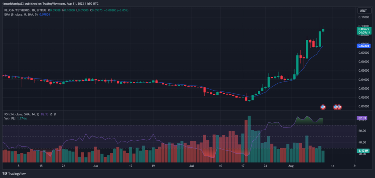Click the rightmost US flag event icon
375x178 pixels.
click(339, 107)
